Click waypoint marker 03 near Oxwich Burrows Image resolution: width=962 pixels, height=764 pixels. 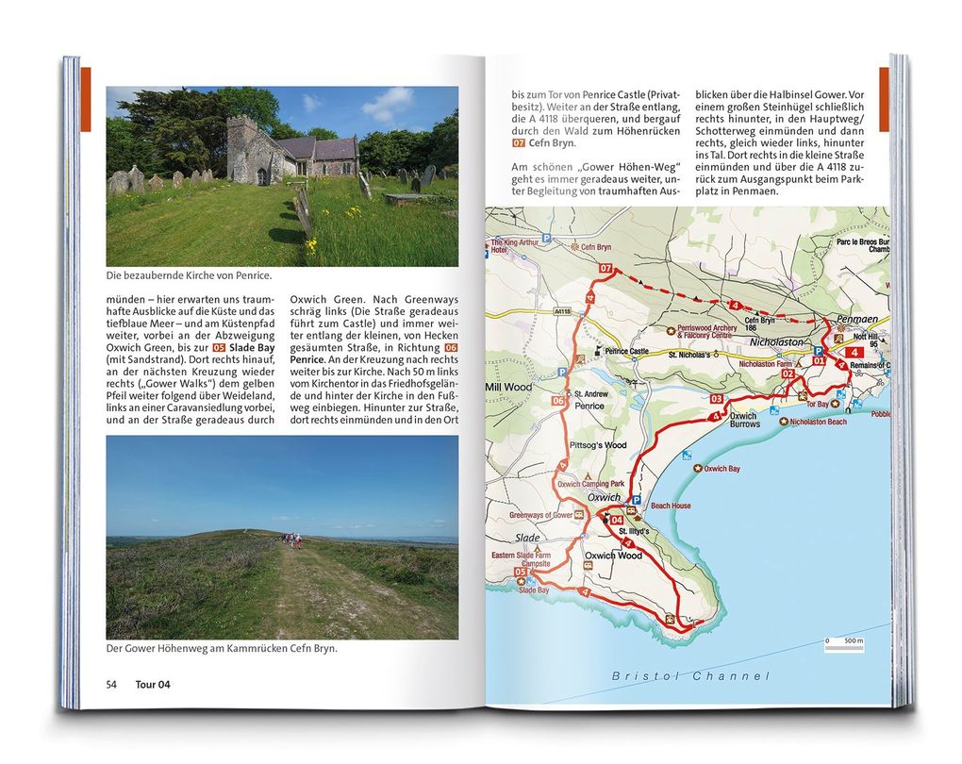(717, 399)
